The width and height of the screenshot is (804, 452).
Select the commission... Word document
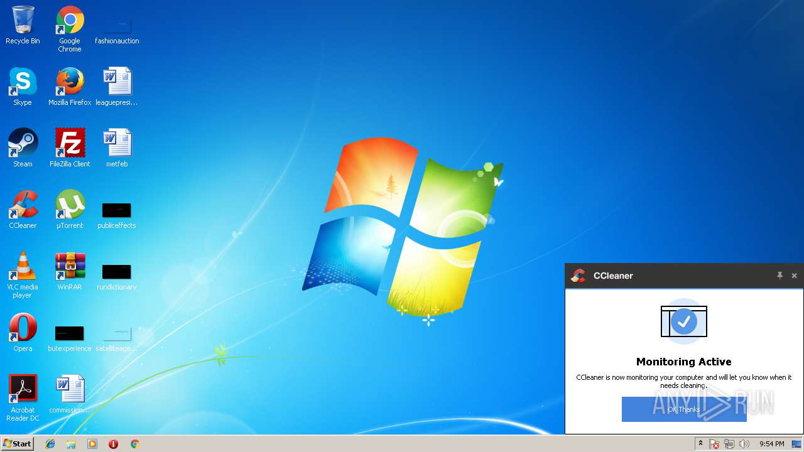coord(70,394)
